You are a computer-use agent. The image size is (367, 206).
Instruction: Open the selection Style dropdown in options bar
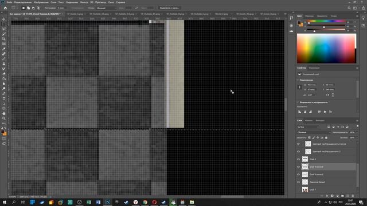[107, 8]
